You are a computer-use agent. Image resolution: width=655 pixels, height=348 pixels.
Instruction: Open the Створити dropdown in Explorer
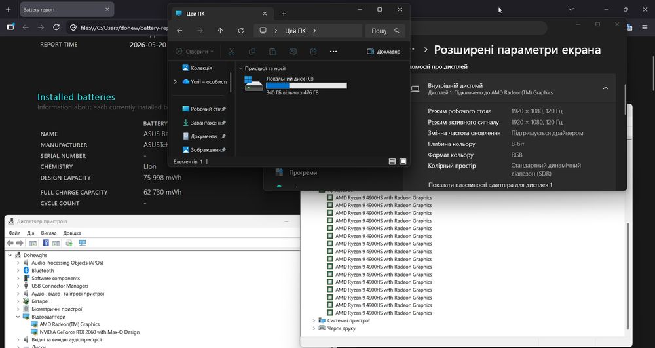coord(195,51)
